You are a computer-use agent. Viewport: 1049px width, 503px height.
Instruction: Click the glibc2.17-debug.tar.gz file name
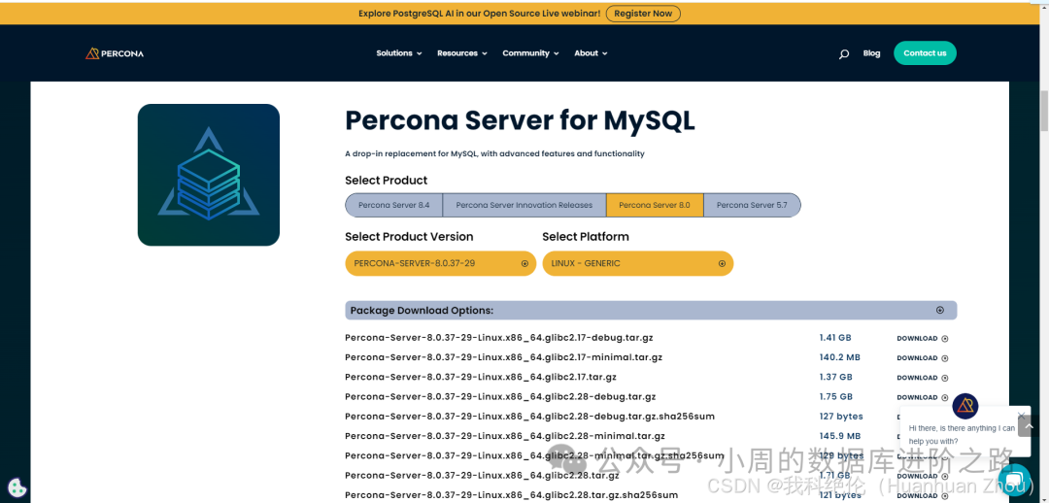(498, 338)
